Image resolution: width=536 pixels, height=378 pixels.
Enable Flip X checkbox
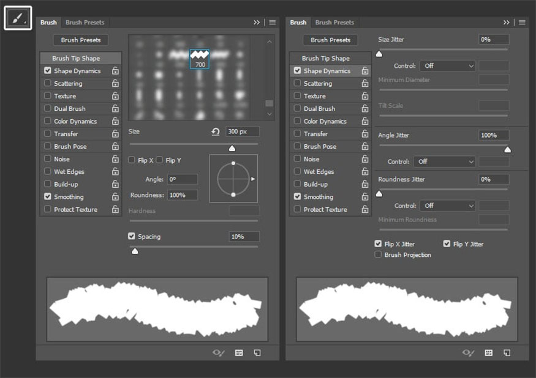click(132, 160)
